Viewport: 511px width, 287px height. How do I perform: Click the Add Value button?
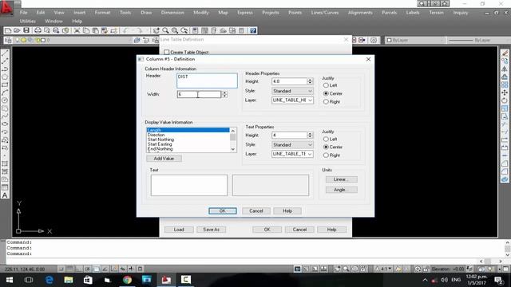[x=164, y=159]
